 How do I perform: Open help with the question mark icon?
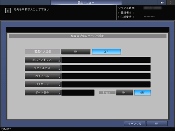pos(171,2)
